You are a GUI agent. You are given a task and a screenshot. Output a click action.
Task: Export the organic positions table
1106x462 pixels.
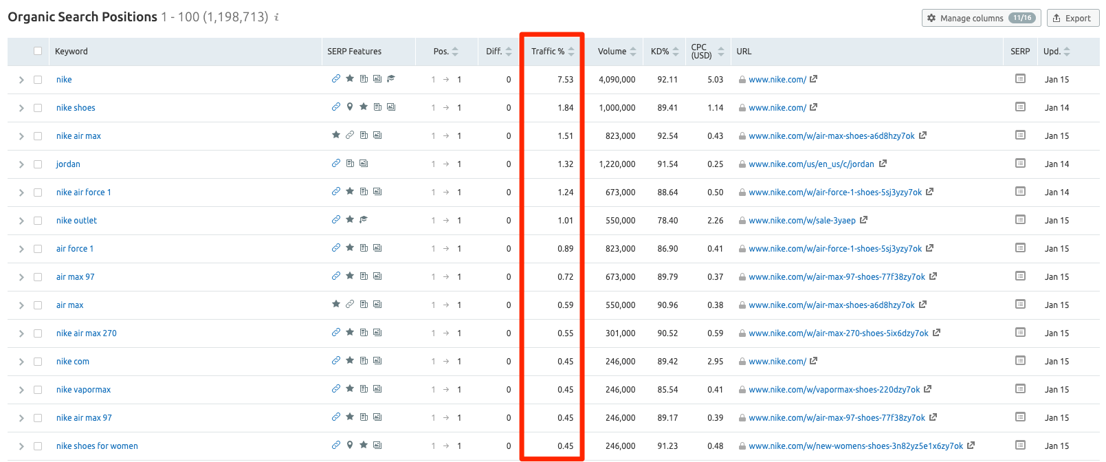click(1072, 18)
